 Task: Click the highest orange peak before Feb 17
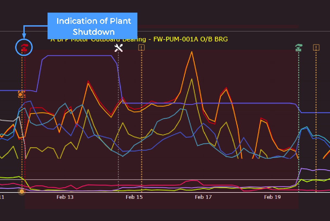pos(192,52)
